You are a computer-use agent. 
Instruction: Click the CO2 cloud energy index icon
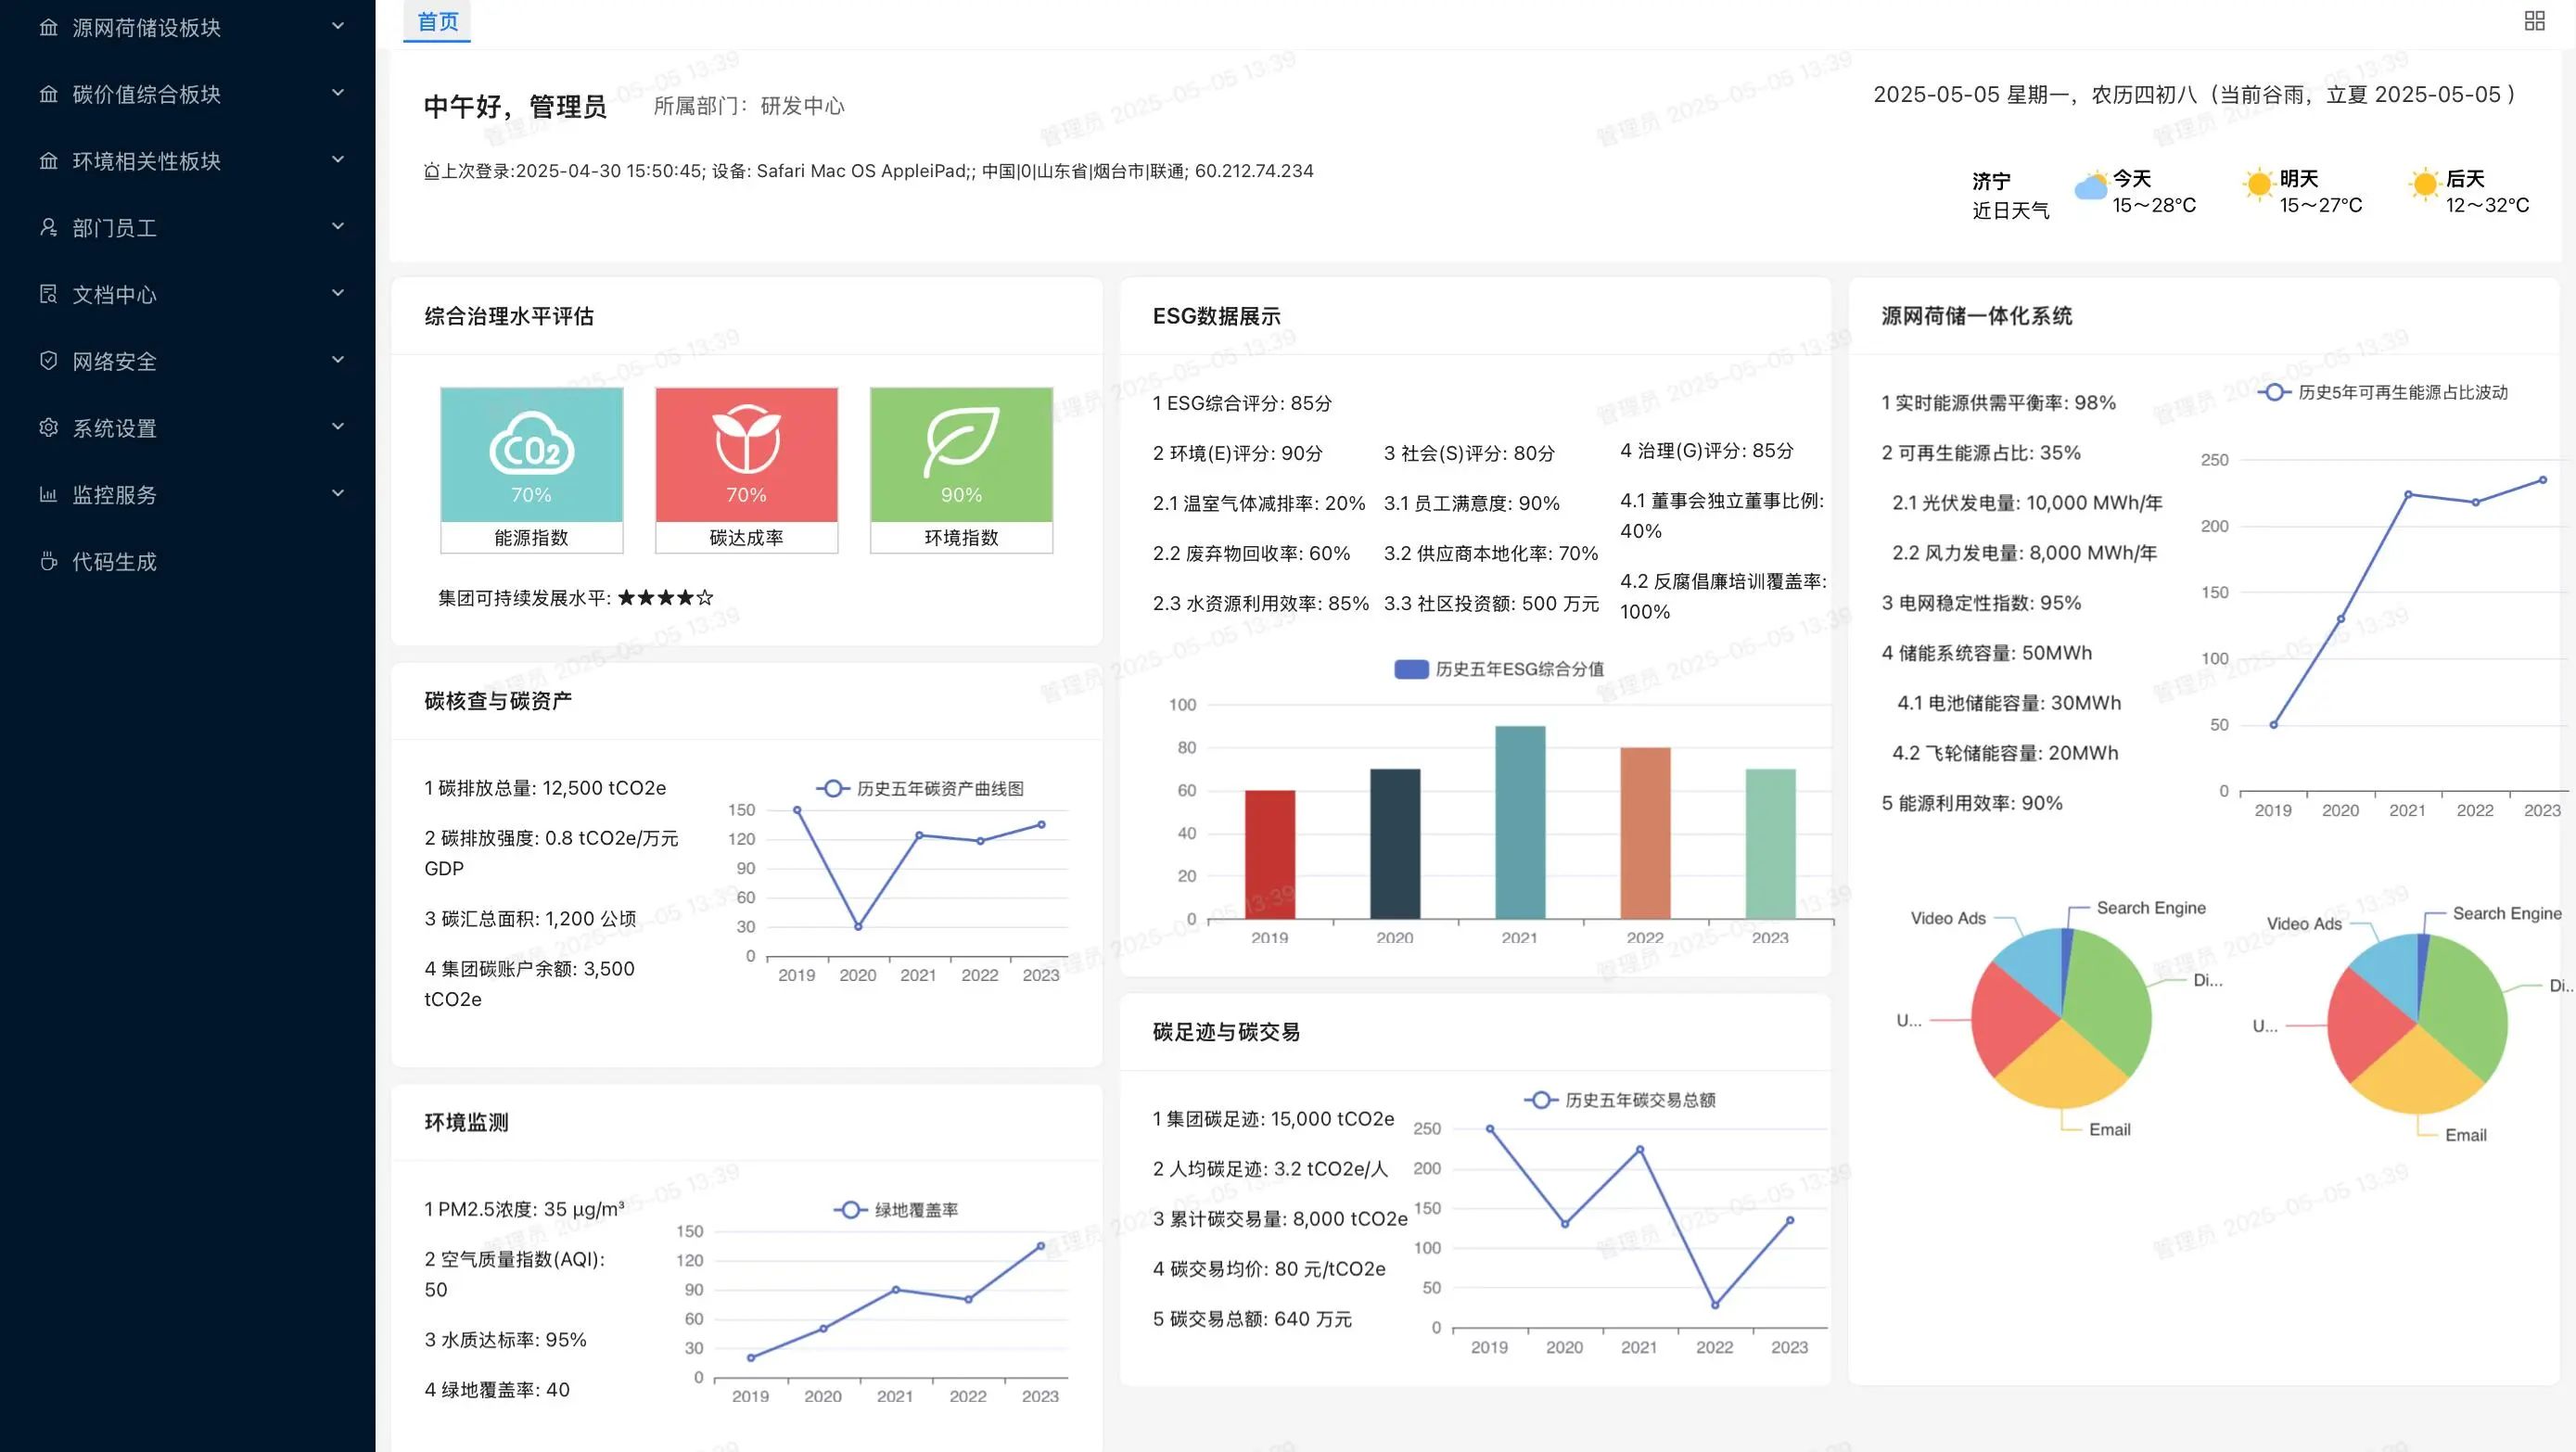click(531, 443)
